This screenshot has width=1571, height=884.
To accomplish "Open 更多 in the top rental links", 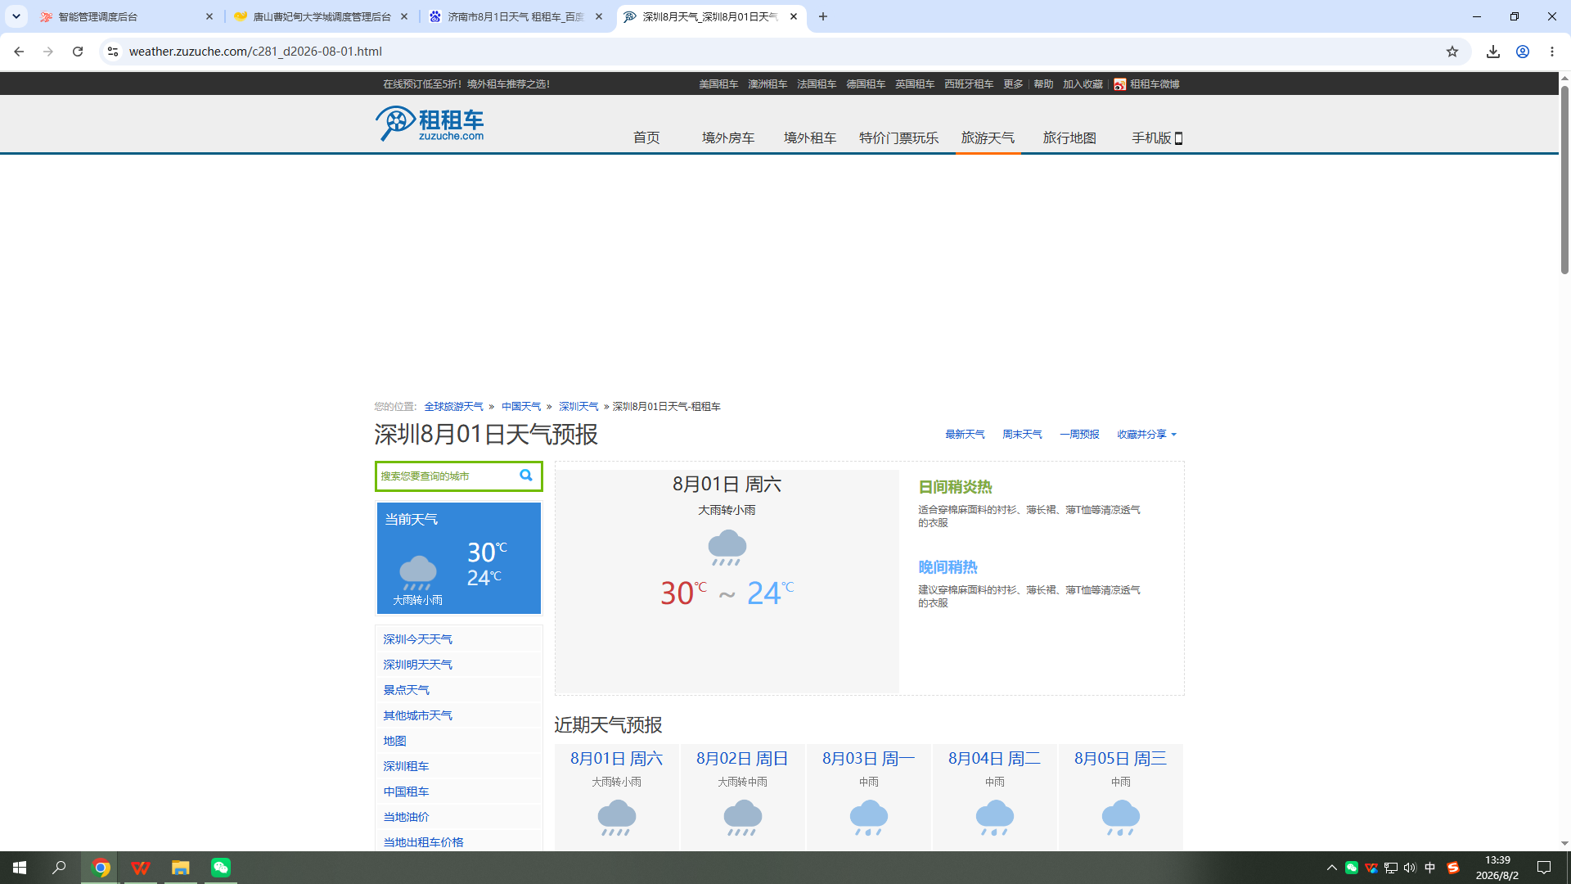I will [x=1013, y=84].
